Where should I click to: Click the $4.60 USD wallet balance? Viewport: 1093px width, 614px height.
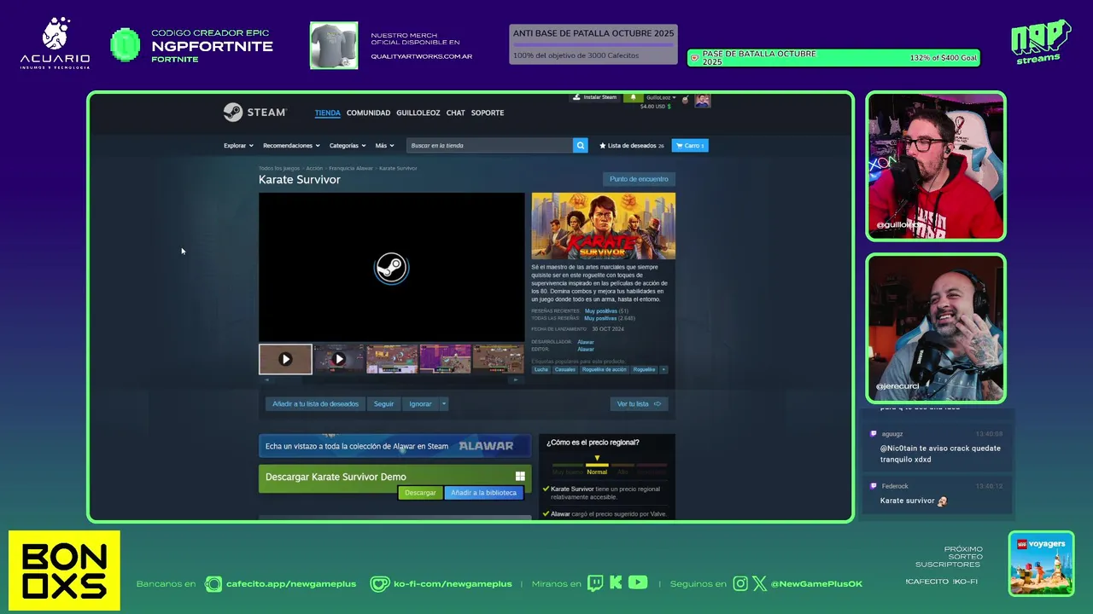[656, 107]
